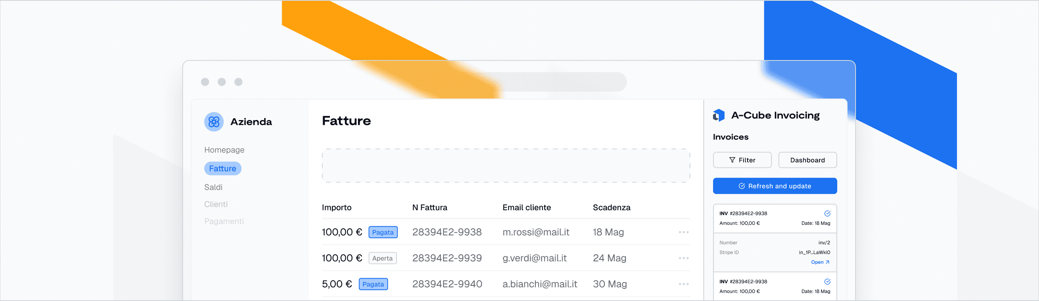Open the Dashboard button
This screenshot has width=1039, height=301.
(x=807, y=160)
